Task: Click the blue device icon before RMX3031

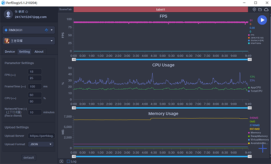Action: pyautogui.click(x=6, y=30)
